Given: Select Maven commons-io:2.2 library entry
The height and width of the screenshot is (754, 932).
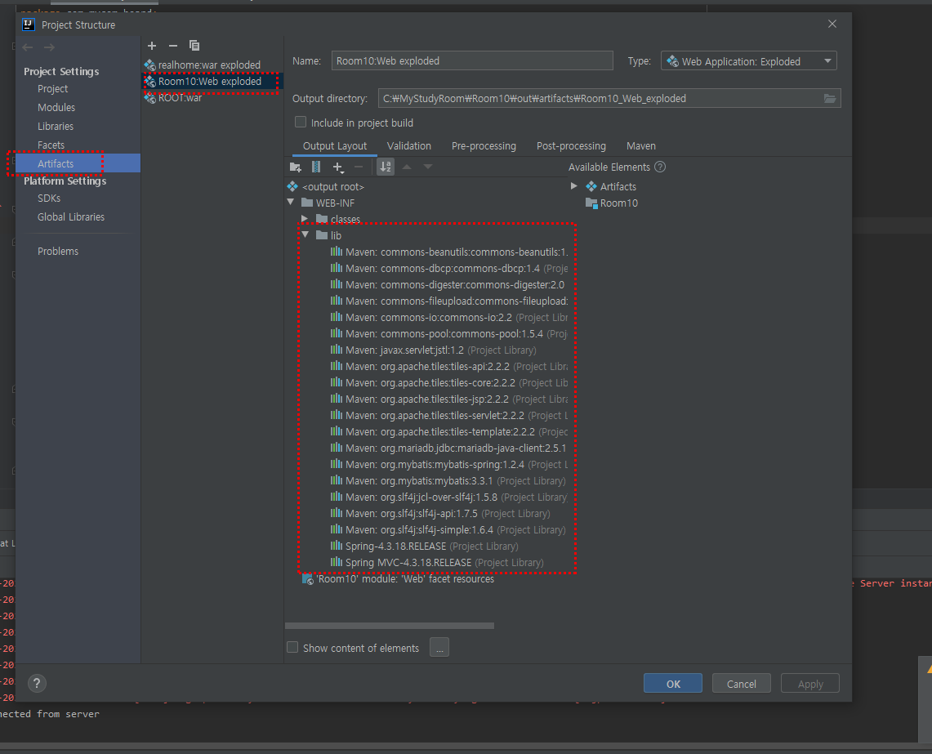Looking at the screenshot, I should 449,318.
